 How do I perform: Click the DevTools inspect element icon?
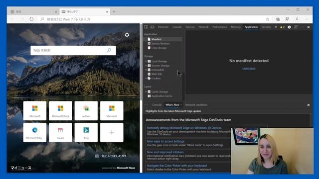[146, 27]
